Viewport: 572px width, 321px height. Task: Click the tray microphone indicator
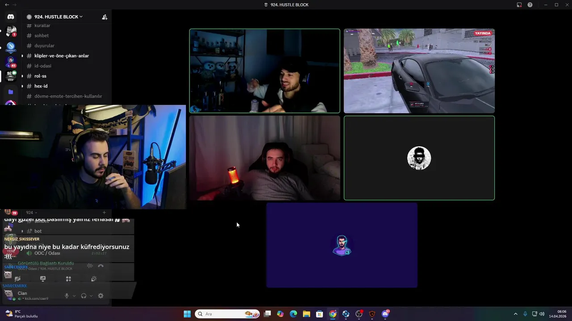[x=525, y=314]
